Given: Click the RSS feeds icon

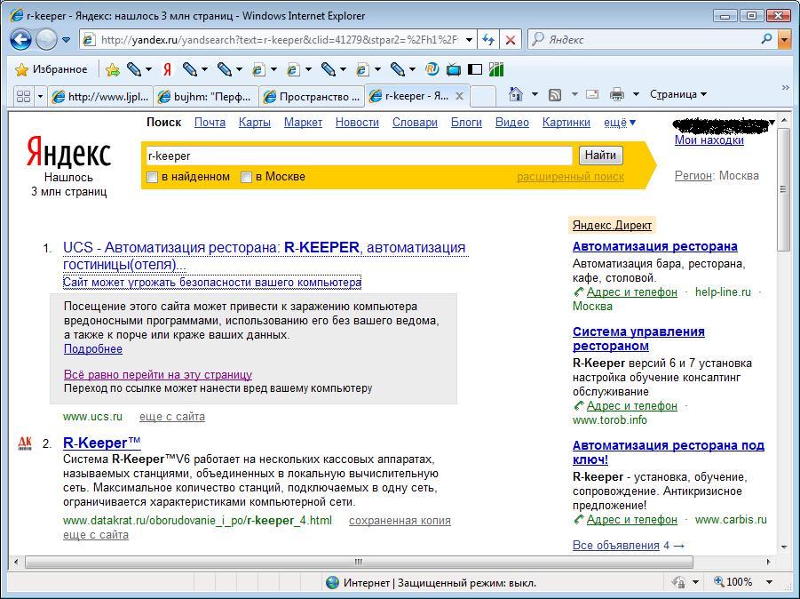Looking at the screenshot, I should click(x=555, y=94).
